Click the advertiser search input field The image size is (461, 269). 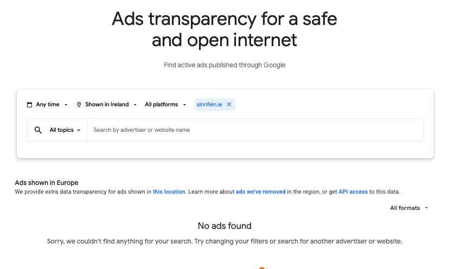pos(255,130)
